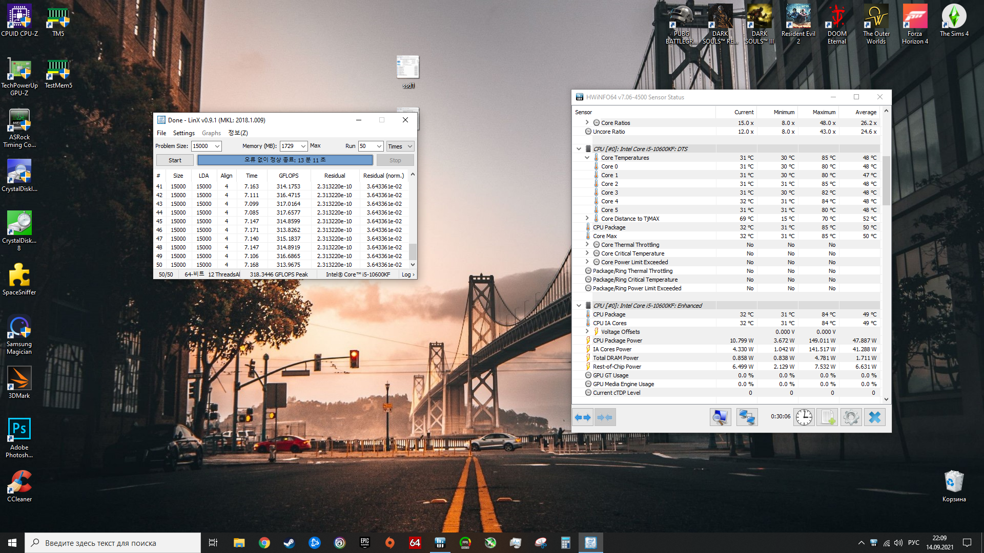Click the clock reset icon in HWiNFO

tap(804, 417)
